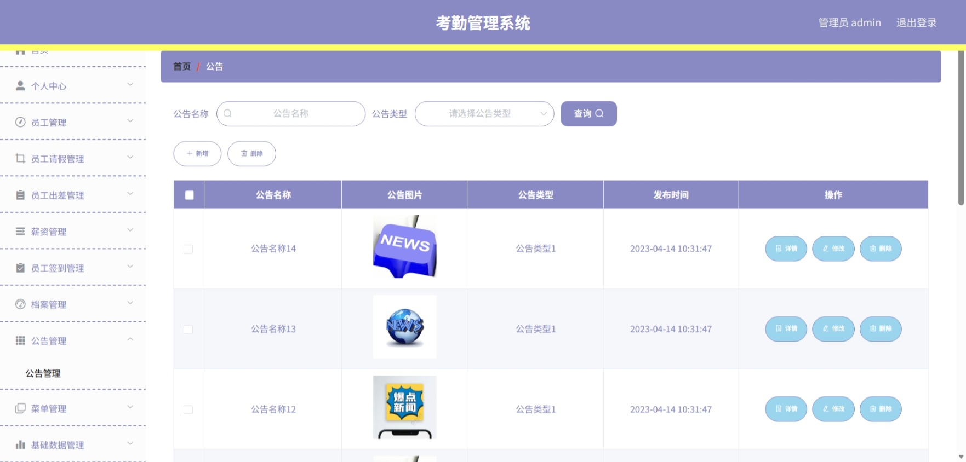Click the copy icon beside 菜单管理
The width and height of the screenshot is (966, 462).
tap(20, 408)
